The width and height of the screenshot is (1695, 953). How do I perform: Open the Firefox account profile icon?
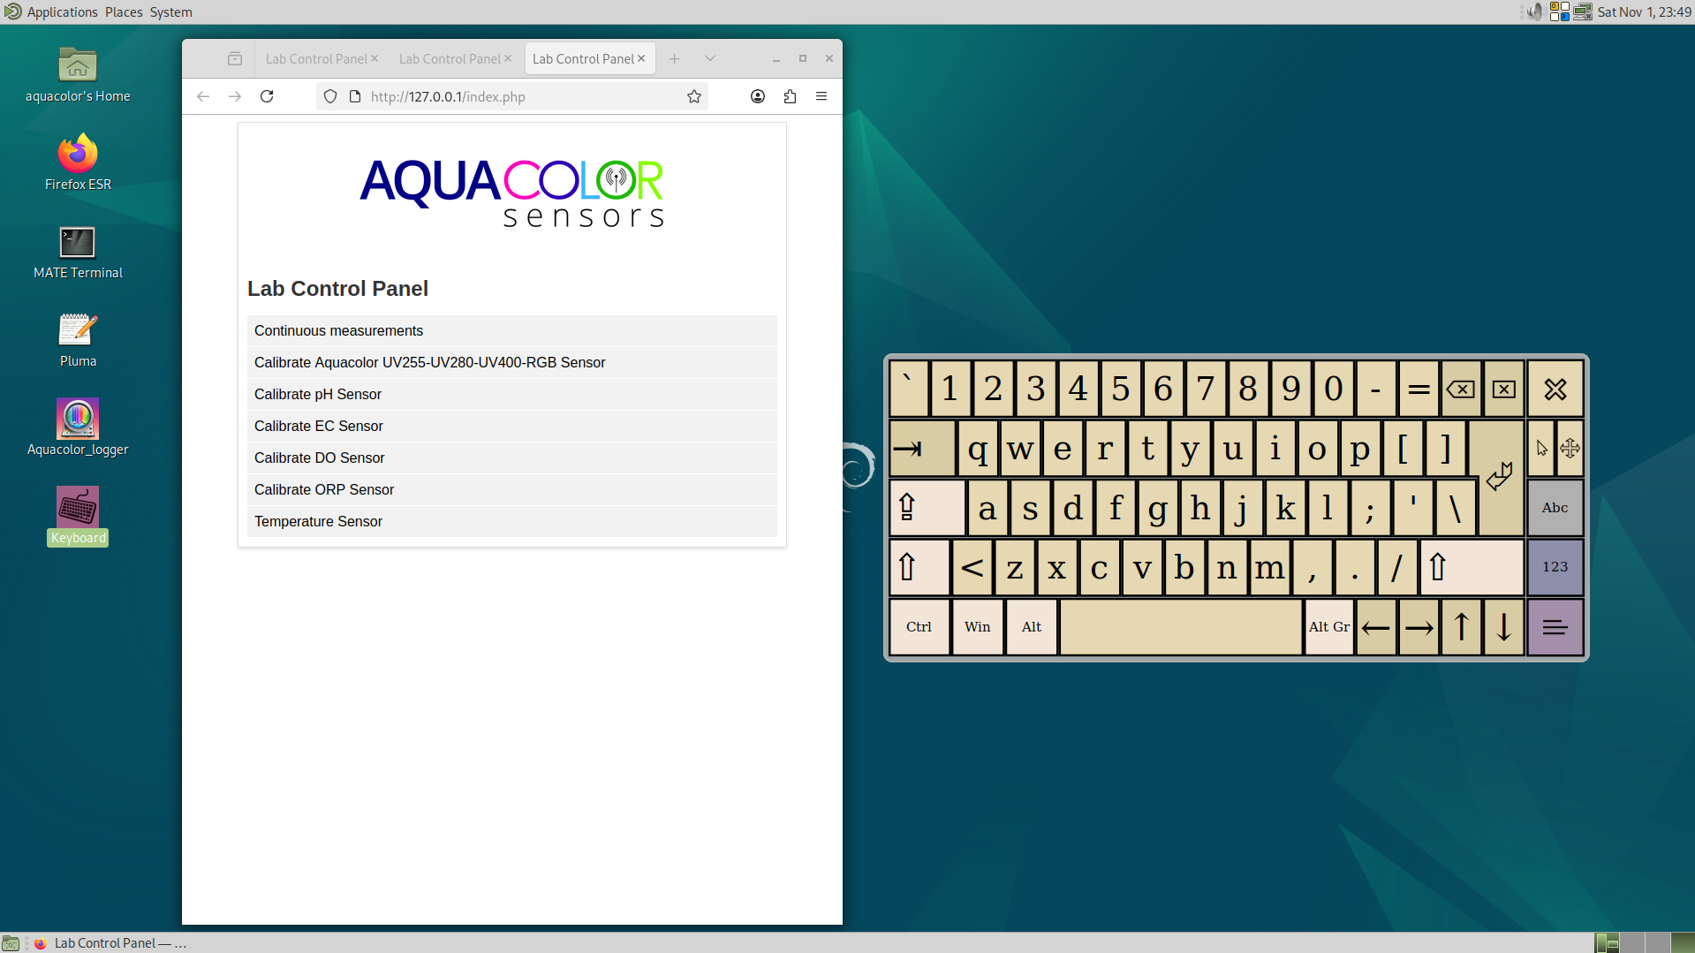click(758, 96)
